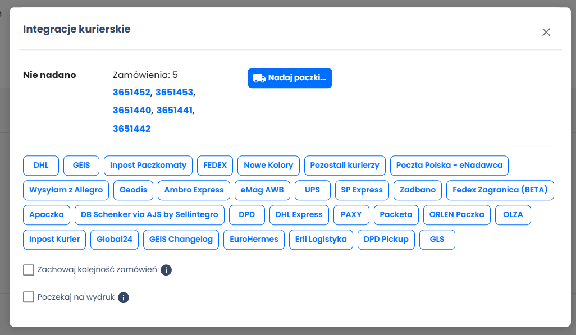Select the FEDEX courier
This screenshot has height=335, width=576.
tap(215, 166)
